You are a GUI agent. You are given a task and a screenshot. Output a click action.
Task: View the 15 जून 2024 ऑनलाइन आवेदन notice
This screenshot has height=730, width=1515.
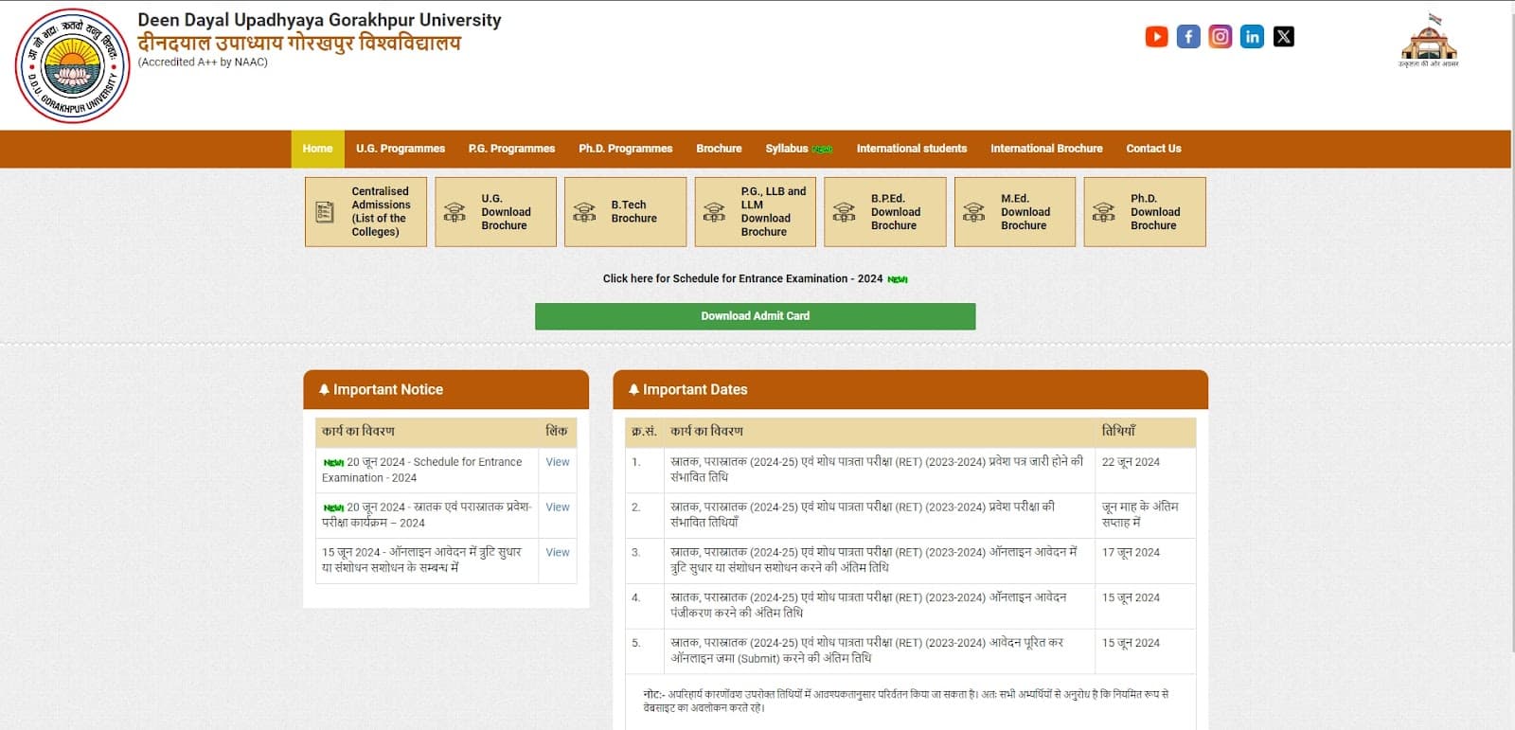pos(558,553)
